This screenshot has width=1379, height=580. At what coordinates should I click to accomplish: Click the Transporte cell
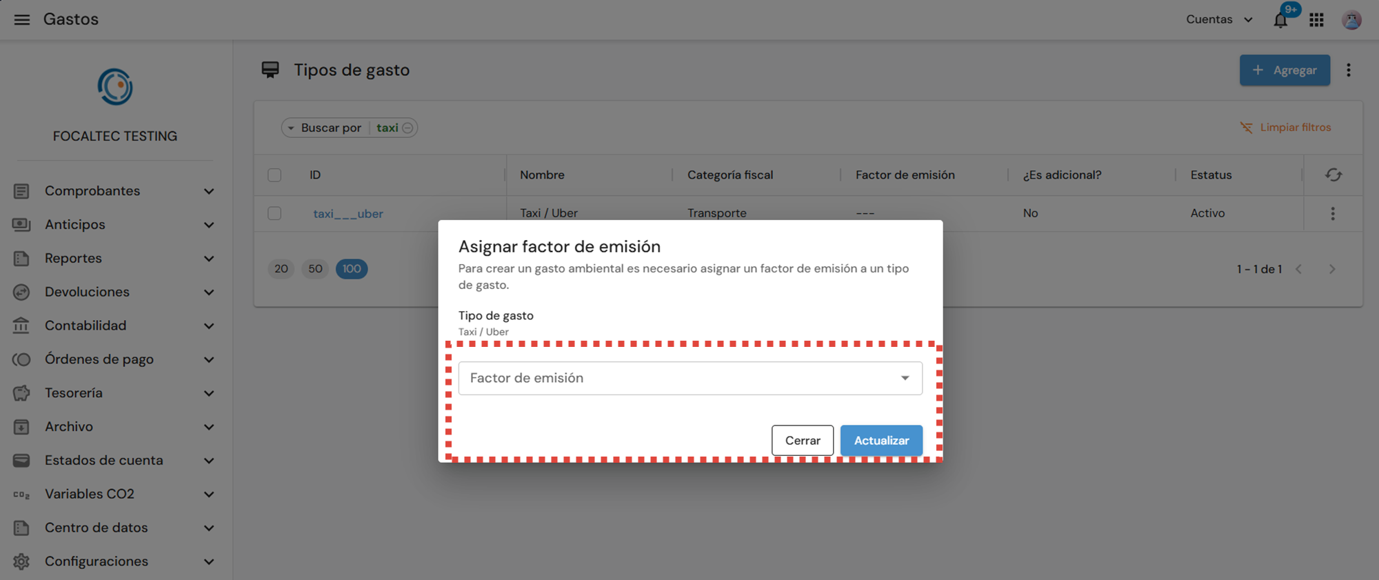(x=717, y=214)
